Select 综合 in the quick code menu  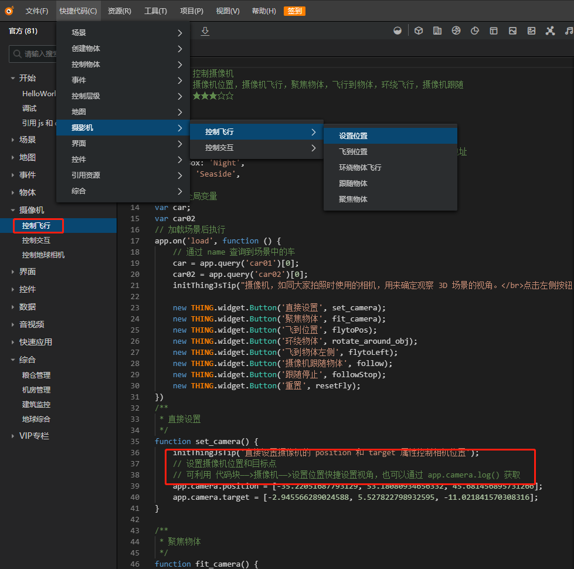tap(123, 191)
